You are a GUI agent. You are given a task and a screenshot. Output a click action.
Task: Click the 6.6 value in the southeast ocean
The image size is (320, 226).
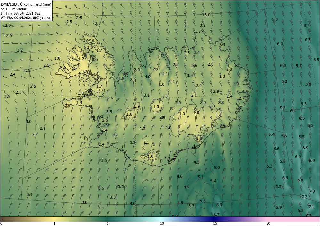(276, 149)
